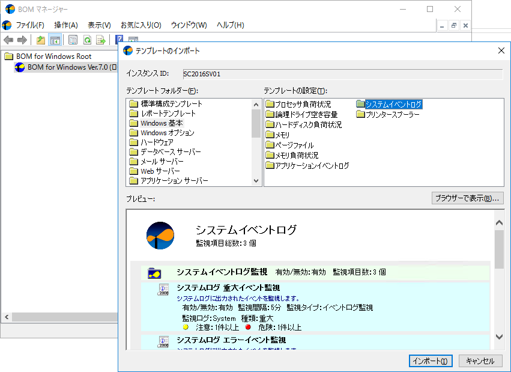The width and height of the screenshot is (511, 372).
Task: Click the Back arrow in BOM Manager toolbar
Action: pyautogui.click(x=8, y=40)
